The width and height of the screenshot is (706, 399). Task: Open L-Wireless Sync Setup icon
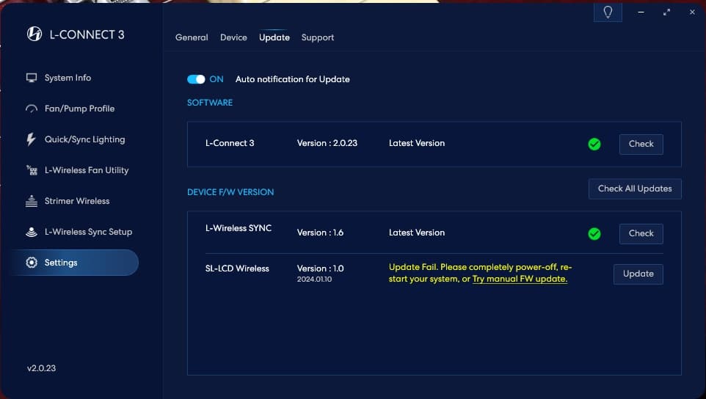[x=32, y=232]
